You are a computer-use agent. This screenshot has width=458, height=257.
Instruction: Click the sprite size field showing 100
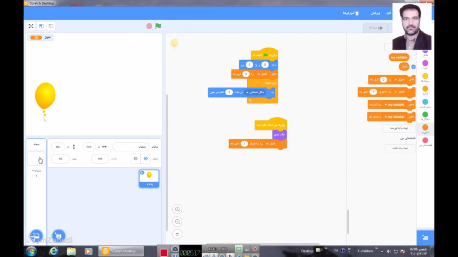click(100, 159)
